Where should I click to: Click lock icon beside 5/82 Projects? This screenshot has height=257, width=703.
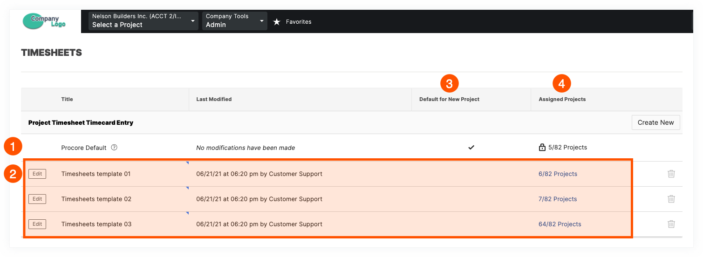[542, 148]
